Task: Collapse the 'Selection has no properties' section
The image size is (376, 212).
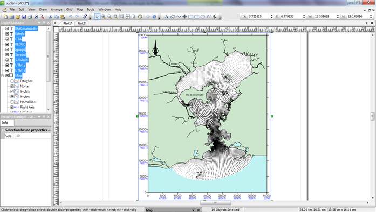Action: tap(3, 130)
